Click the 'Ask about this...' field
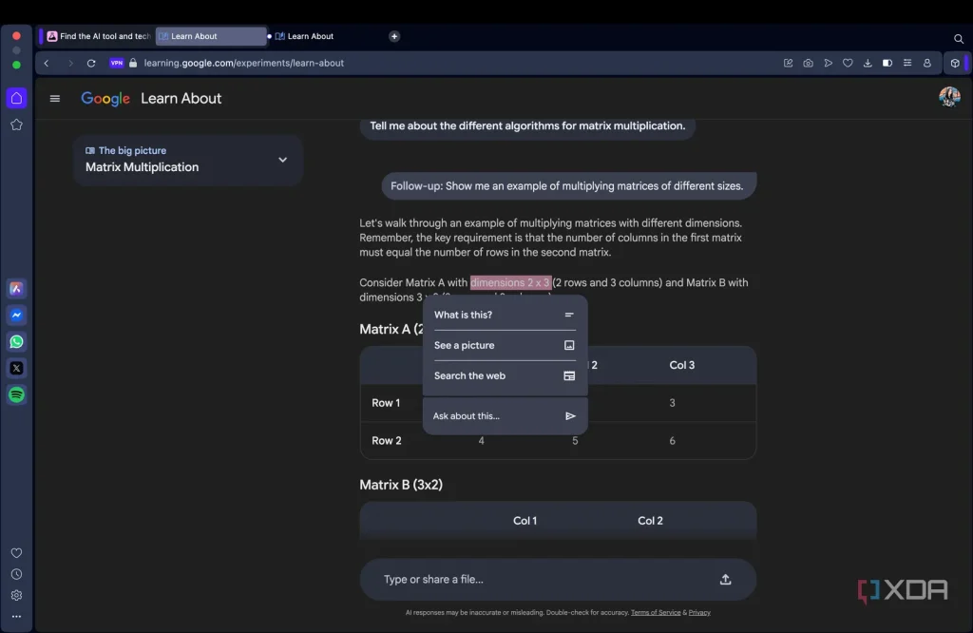The width and height of the screenshot is (973, 633). (x=506, y=415)
